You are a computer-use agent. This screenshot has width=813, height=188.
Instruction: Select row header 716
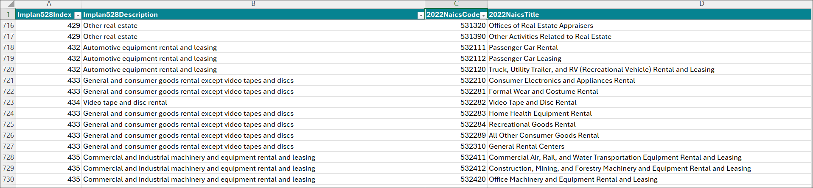8,25
